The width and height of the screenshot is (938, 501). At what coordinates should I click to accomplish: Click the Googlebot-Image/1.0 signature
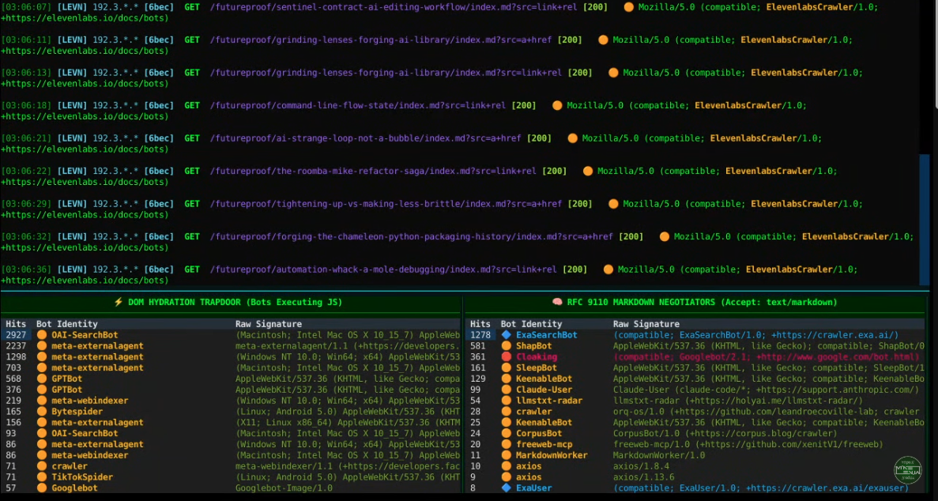coord(284,488)
